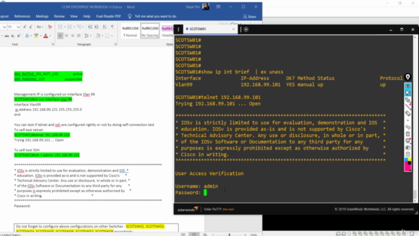Open the Paragraph dialog launcher
Viewport: 419px width, 236px height.
tap(115, 45)
